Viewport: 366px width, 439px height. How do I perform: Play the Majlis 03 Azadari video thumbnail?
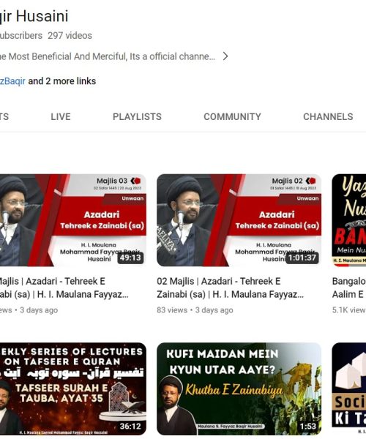coord(72,220)
